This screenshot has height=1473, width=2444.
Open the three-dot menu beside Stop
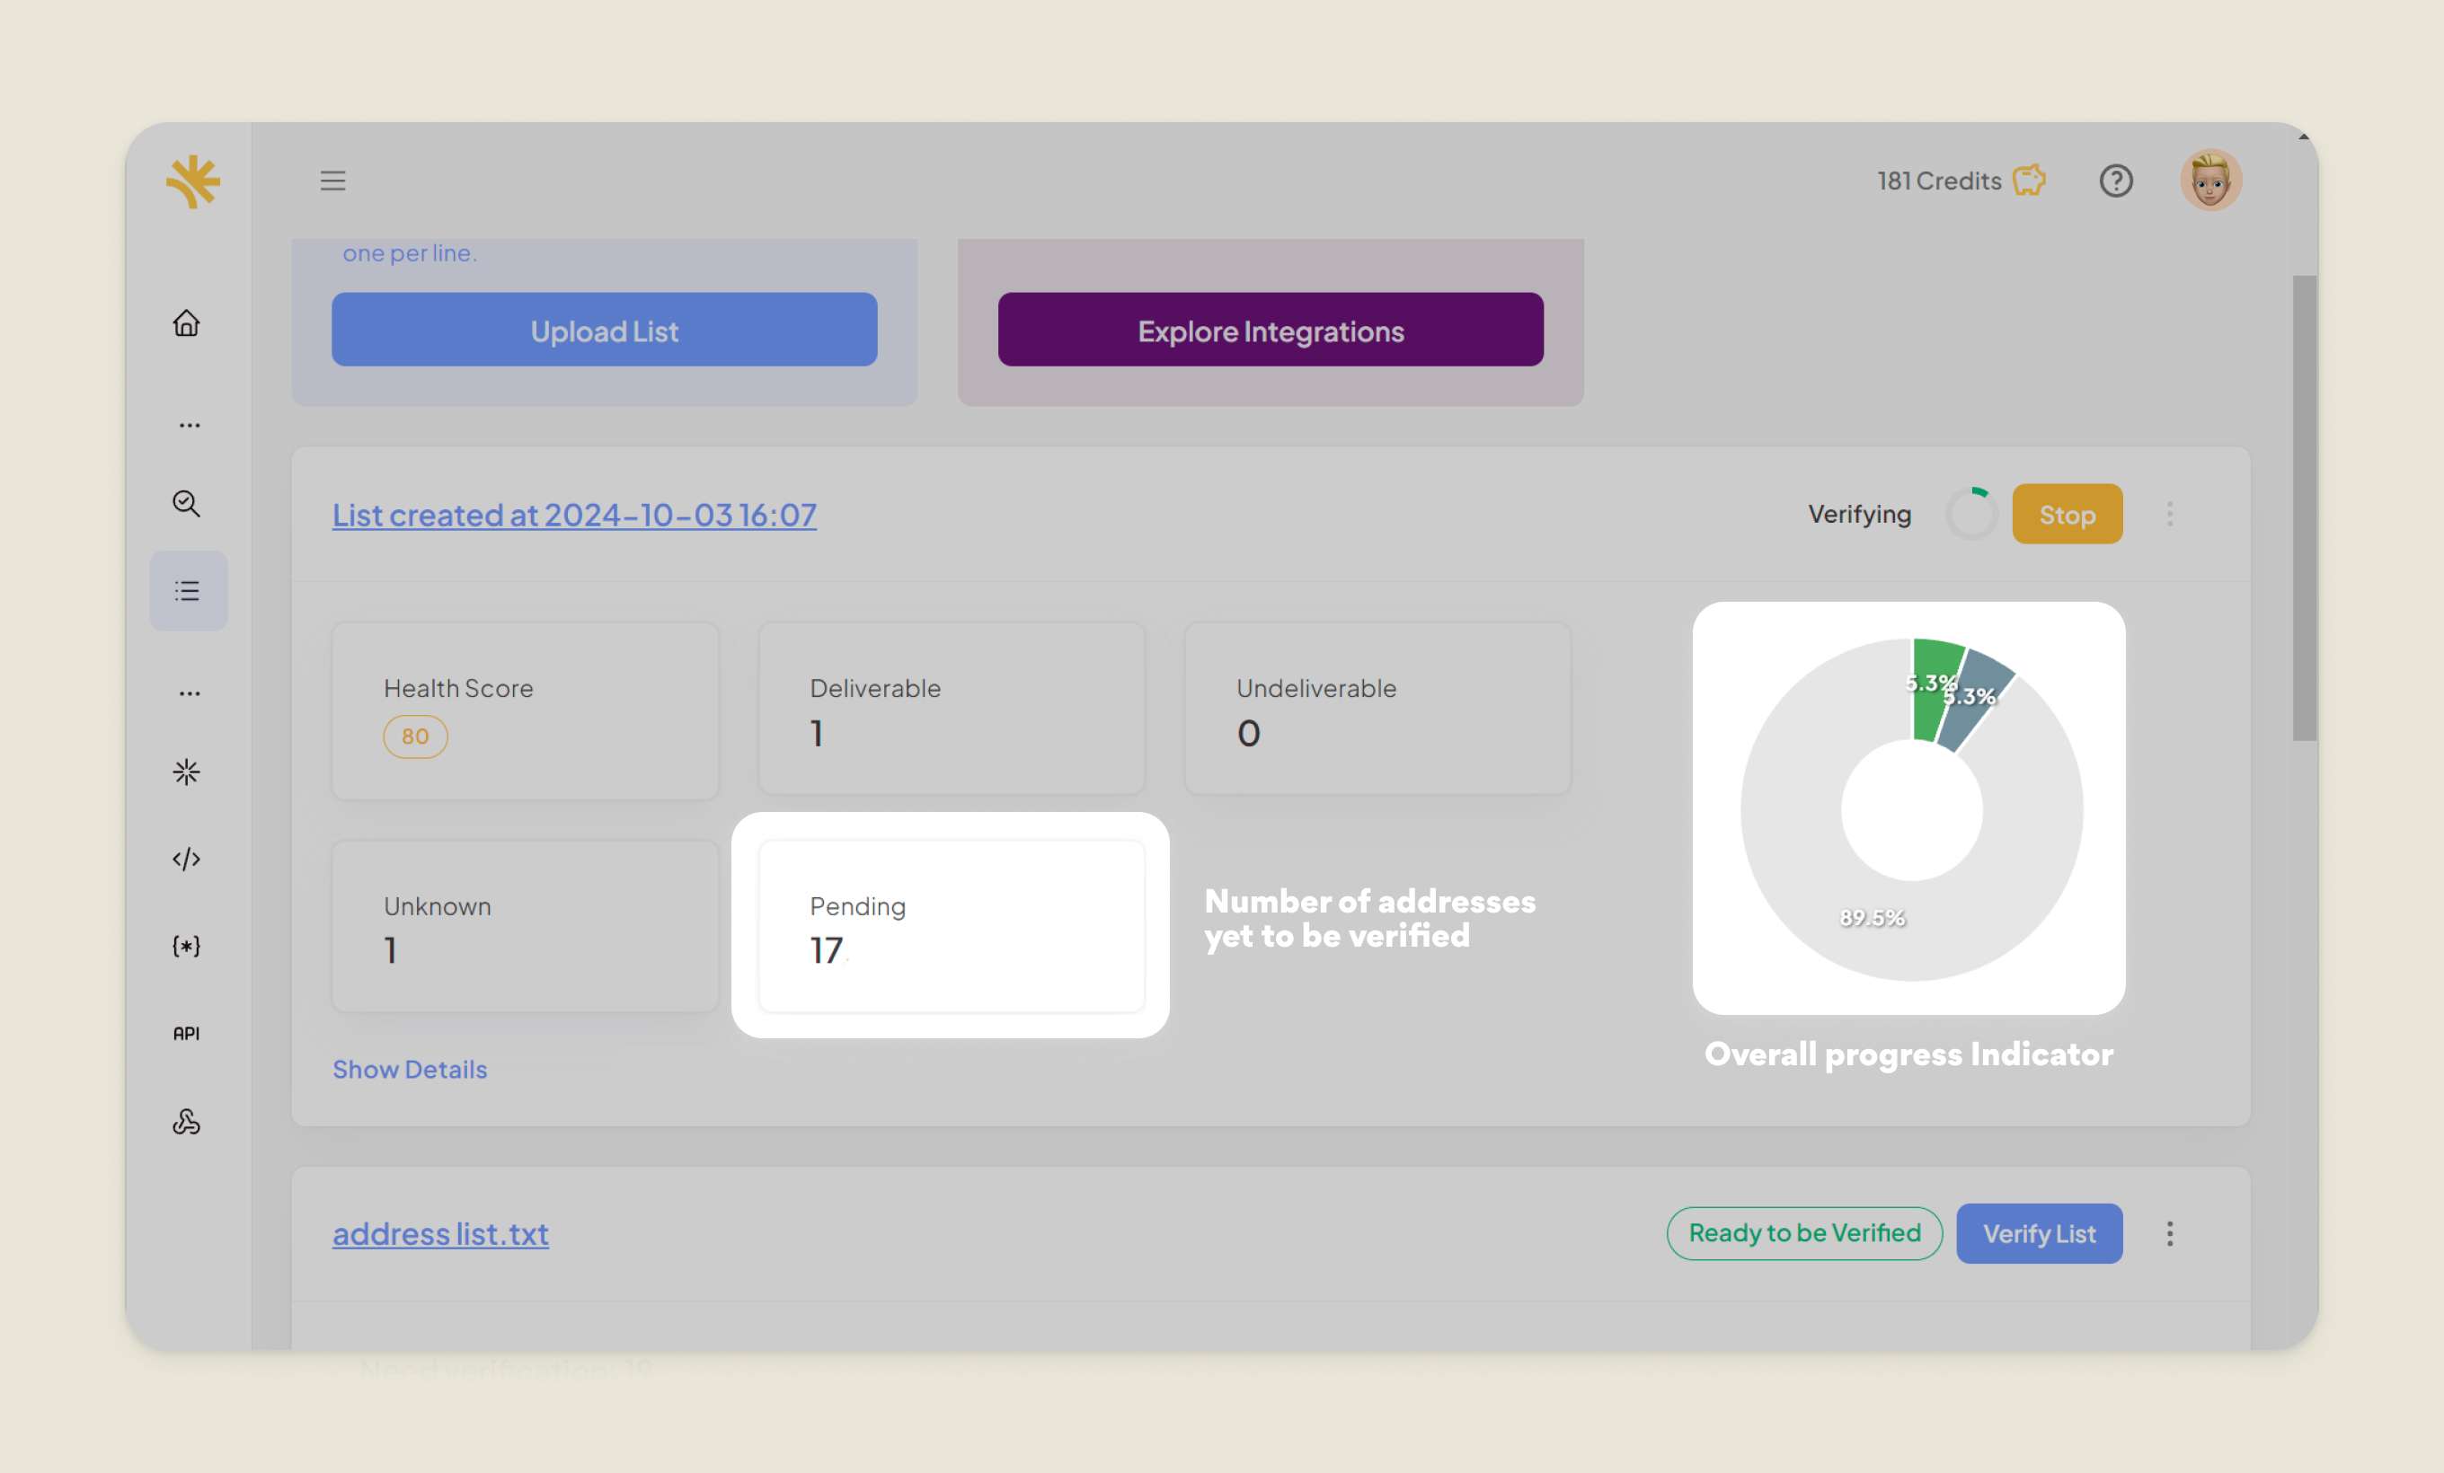click(2170, 514)
